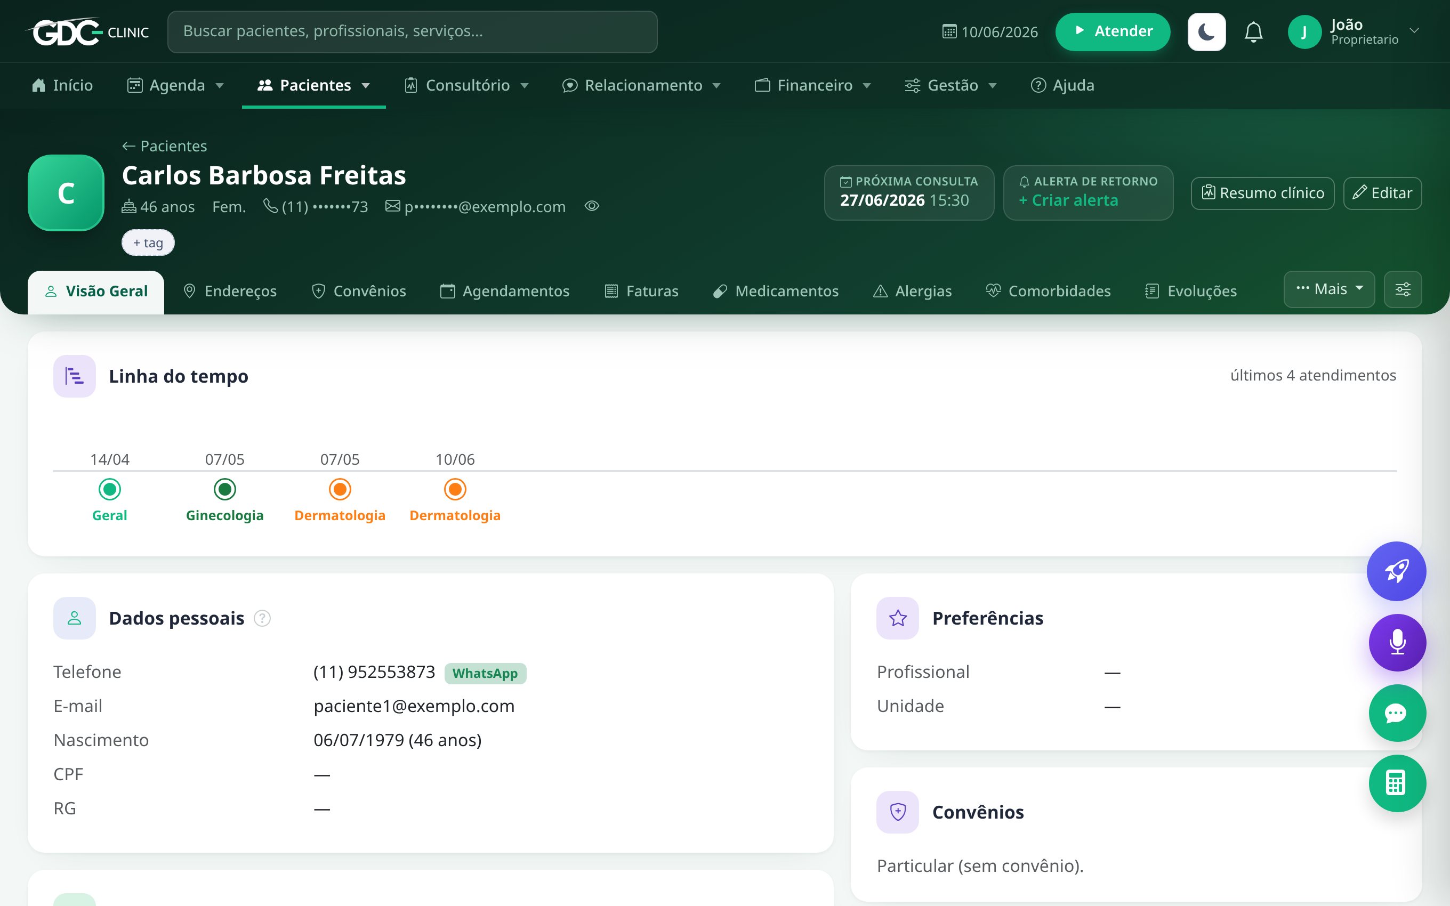Screen dimensions: 1450x906
Task: Select the 07/05 Ginecologia timeline marker
Action: point(224,490)
